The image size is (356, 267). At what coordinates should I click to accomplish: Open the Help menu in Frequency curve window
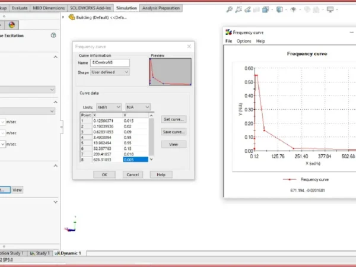(x=260, y=41)
